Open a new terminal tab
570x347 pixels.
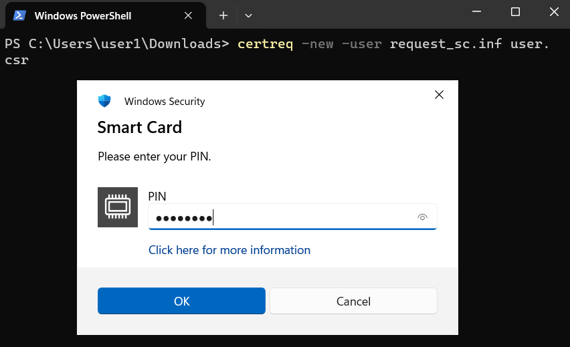223,15
